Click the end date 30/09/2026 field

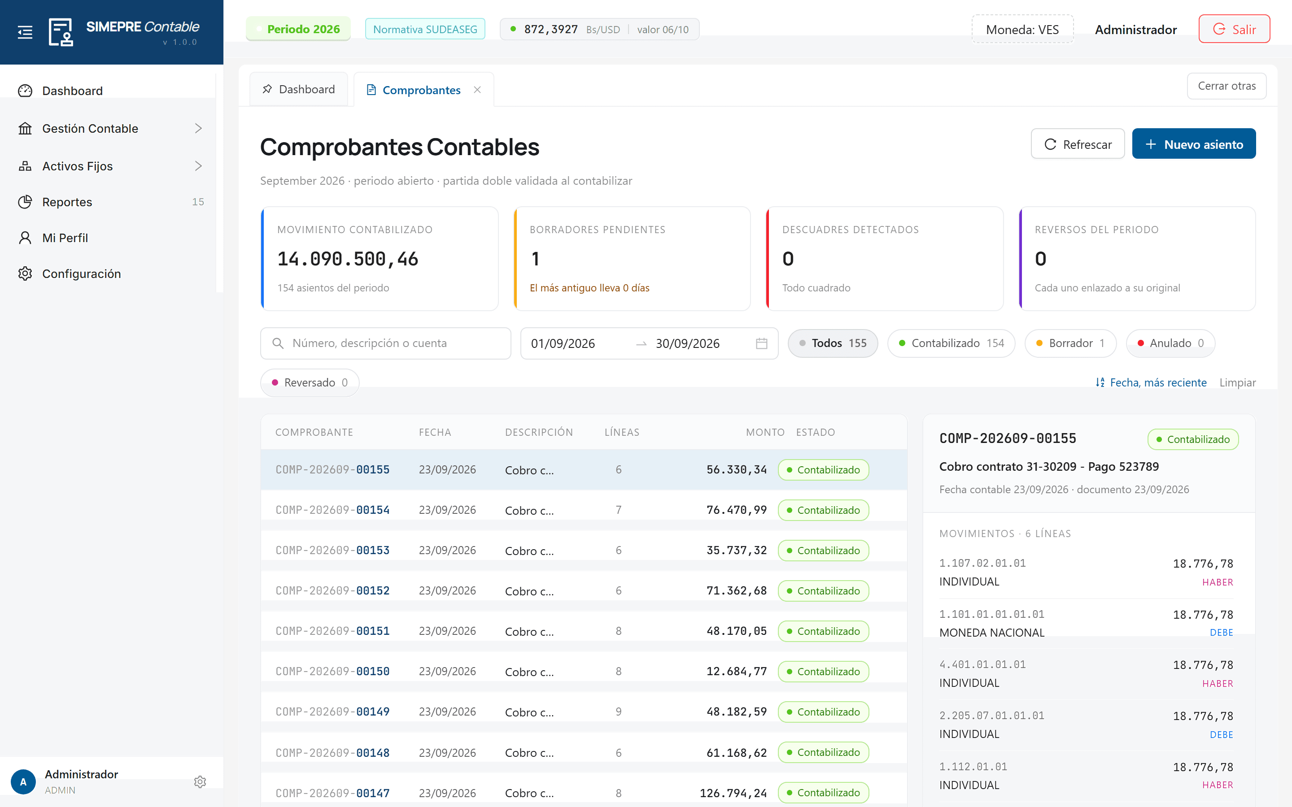point(688,343)
